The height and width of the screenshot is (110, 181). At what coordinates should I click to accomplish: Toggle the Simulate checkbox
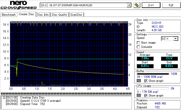click(x=138, y=47)
